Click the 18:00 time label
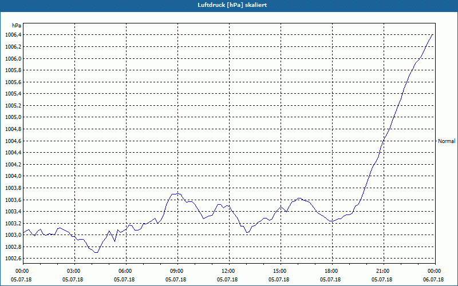The height and width of the screenshot is (286, 458). point(332,271)
